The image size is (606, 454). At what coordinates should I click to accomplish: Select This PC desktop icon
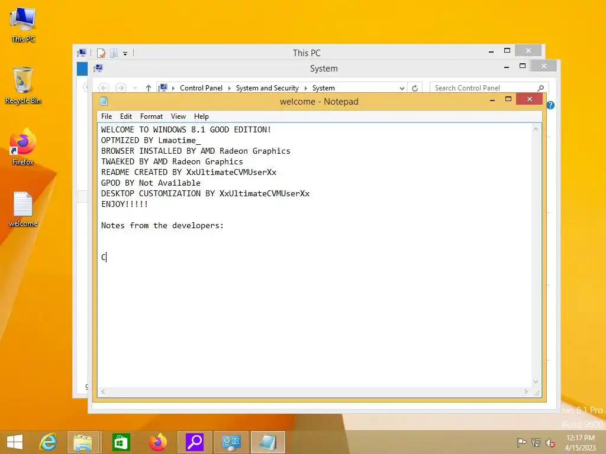pyautogui.click(x=23, y=25)
